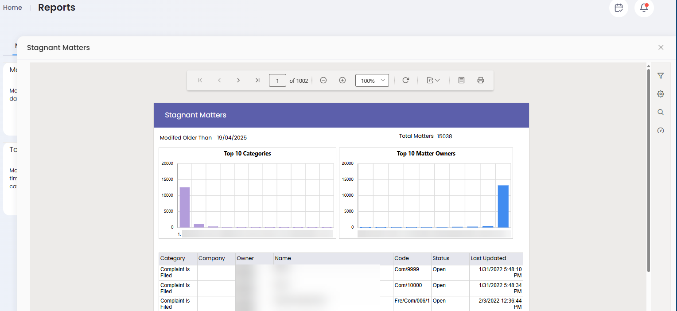Close the Stagnant Matters dialog
Viewport: 677px width, 311px height.
pyautogui.click(x=661, y=47)
